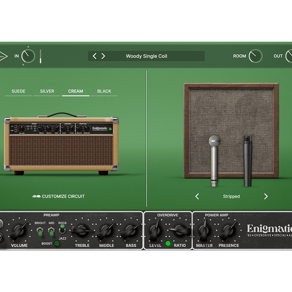Viewport: 292px width, 292px height.
Task: Adjust the ROOM knob
Action: pyautogui.click(x=255, y=56)
